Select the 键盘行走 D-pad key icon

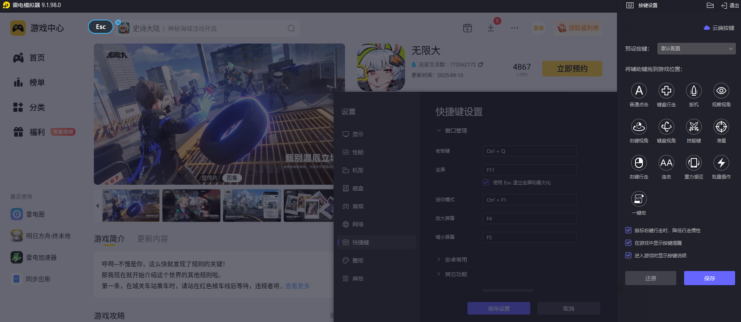(666, 91)
